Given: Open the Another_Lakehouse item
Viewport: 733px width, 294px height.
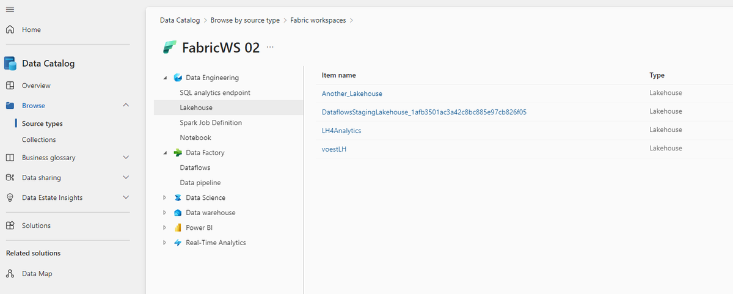Looking at the screenshot, I should [x=352, y=94].
